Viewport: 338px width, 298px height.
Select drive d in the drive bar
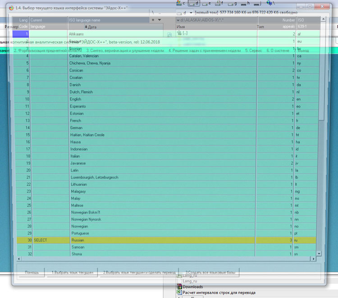192,3
